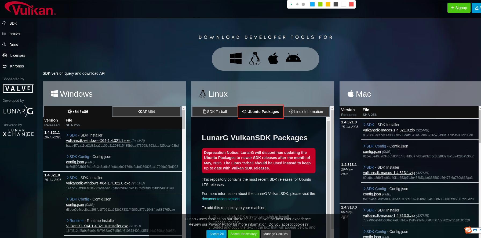Download VulkanRT-X64-1.4.321.0-Installer.exe
481x238 pixels.
point(97,226)
